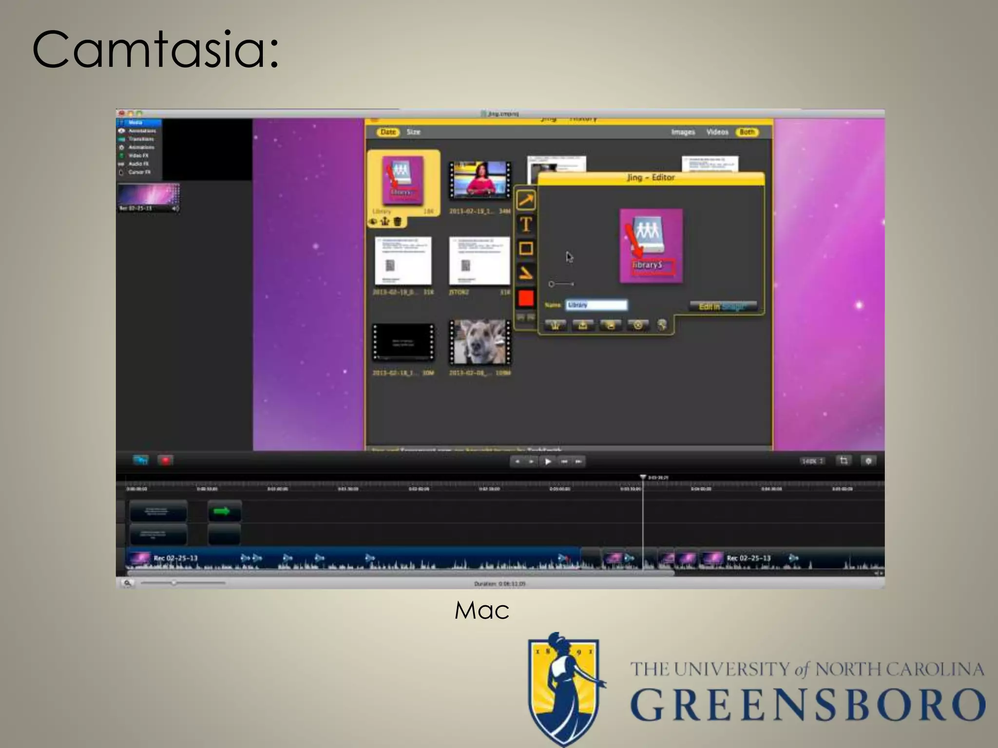This screenshot has height=748, width=998.
Task: Select the first clip on the second timeline track
Action: click(158, 535)
